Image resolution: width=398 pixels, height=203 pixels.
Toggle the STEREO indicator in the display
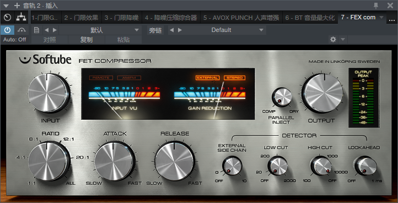coord(234,78)
